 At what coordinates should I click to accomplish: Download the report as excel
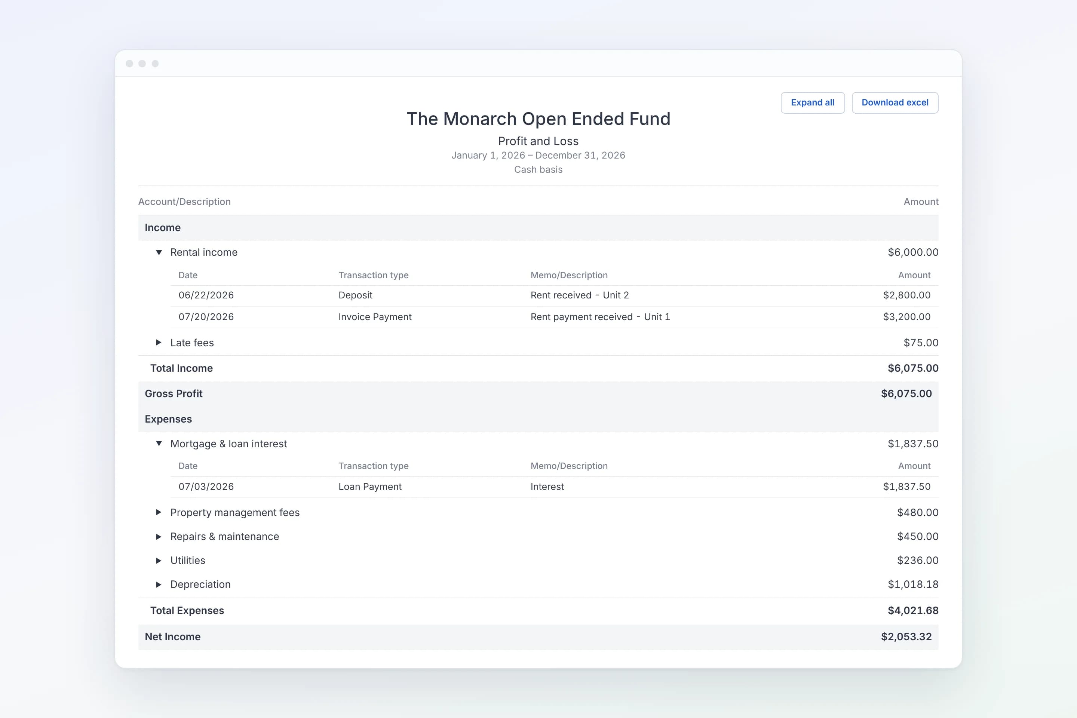click(895, 102)
